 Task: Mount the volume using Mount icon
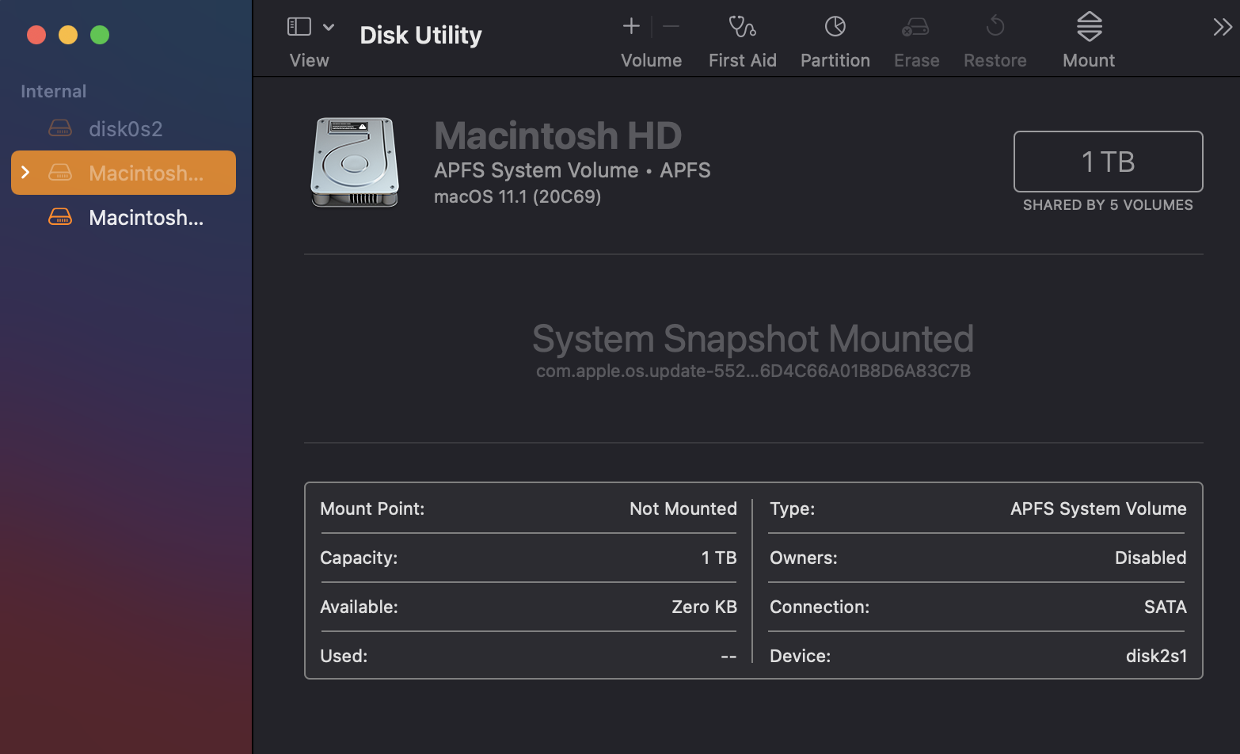pyautogui.click(x=1090, y=26)
